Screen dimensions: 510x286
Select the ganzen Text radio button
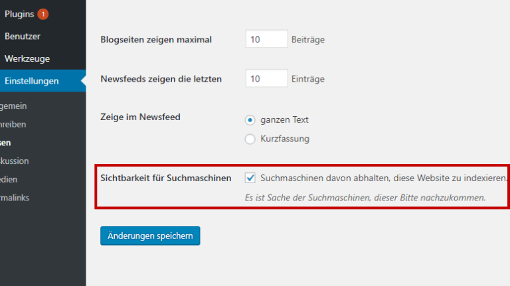250,120
